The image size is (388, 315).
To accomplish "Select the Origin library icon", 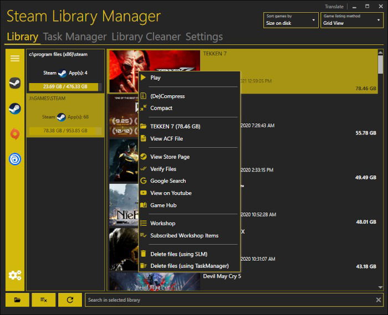I will pyautogui.click(x=15, y=134).
